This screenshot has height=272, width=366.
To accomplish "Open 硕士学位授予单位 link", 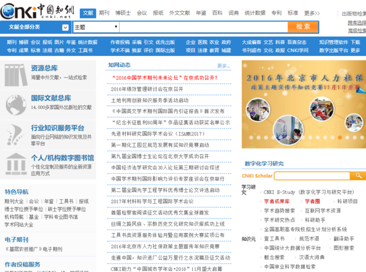I will [66, 209].
